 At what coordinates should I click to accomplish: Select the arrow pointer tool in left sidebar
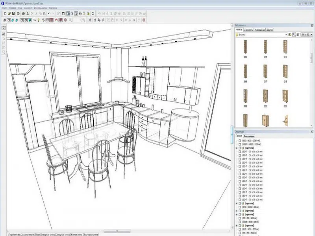tap(4, 28)
